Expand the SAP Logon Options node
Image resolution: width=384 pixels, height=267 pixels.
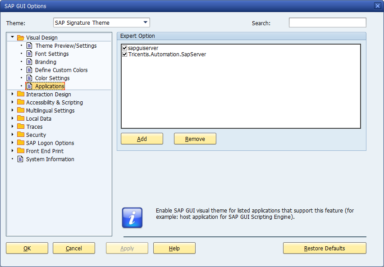pos(13,142)
